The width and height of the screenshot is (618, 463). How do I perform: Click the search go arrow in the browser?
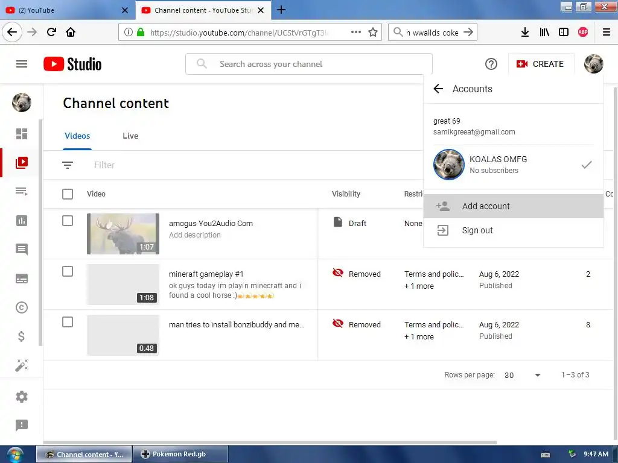[468, 33]
